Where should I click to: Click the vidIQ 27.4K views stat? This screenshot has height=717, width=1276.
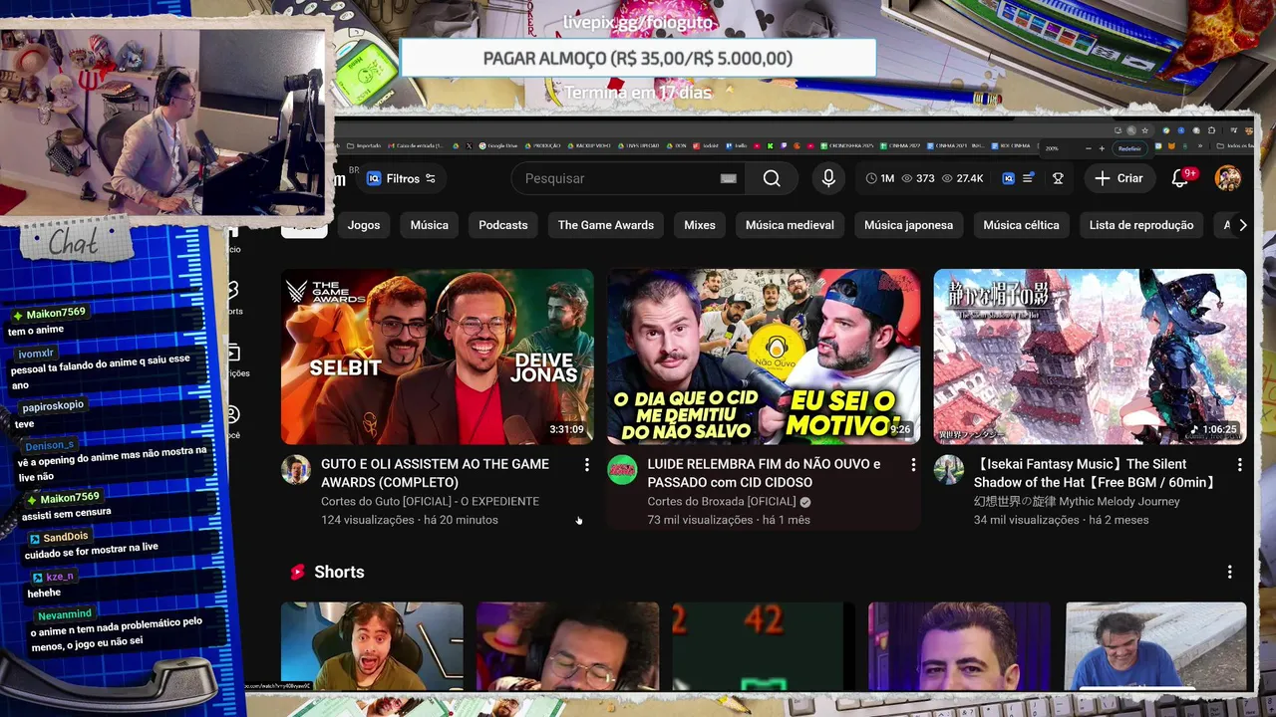963,178
